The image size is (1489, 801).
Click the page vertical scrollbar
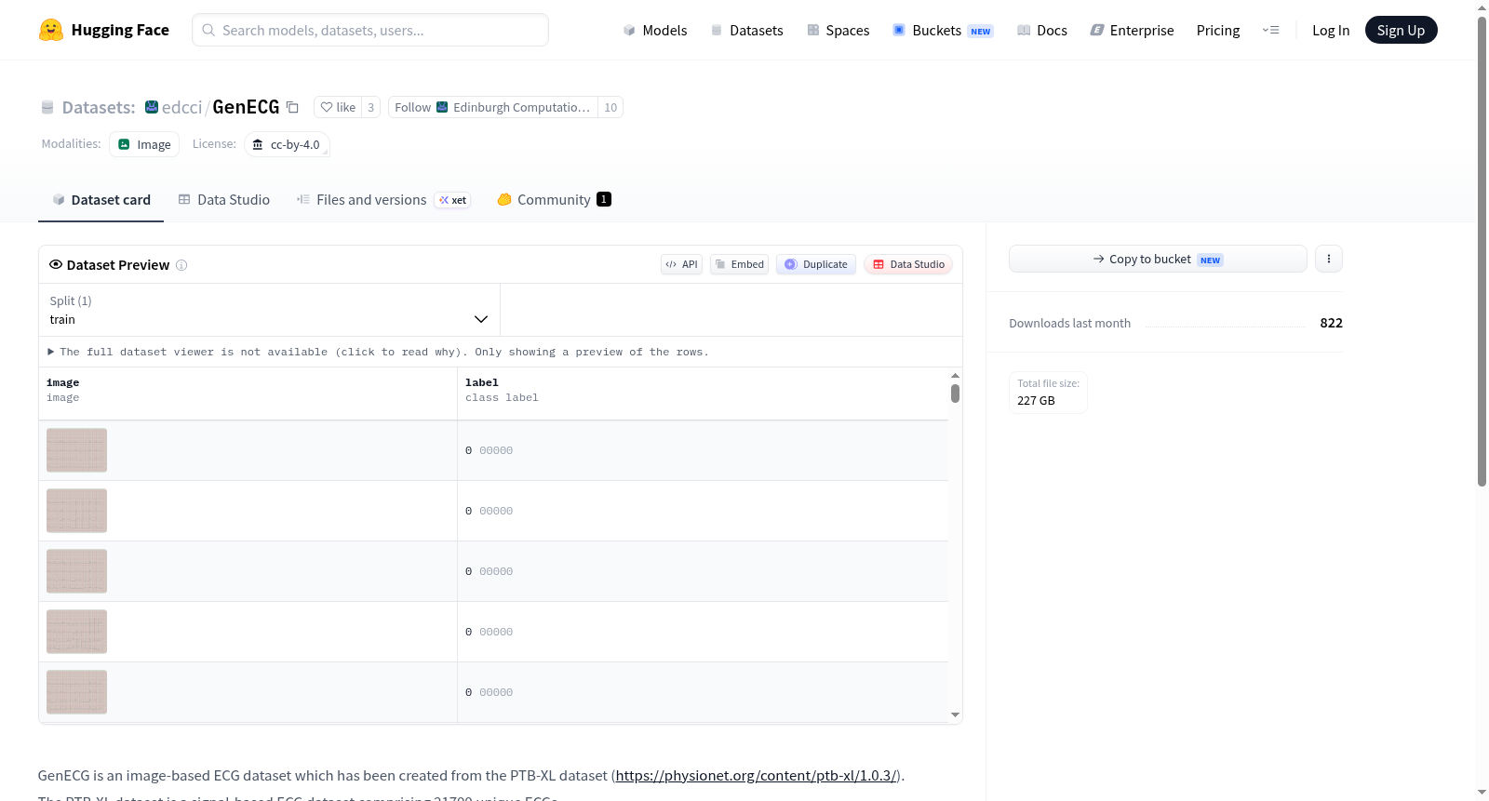(1482, 251)
